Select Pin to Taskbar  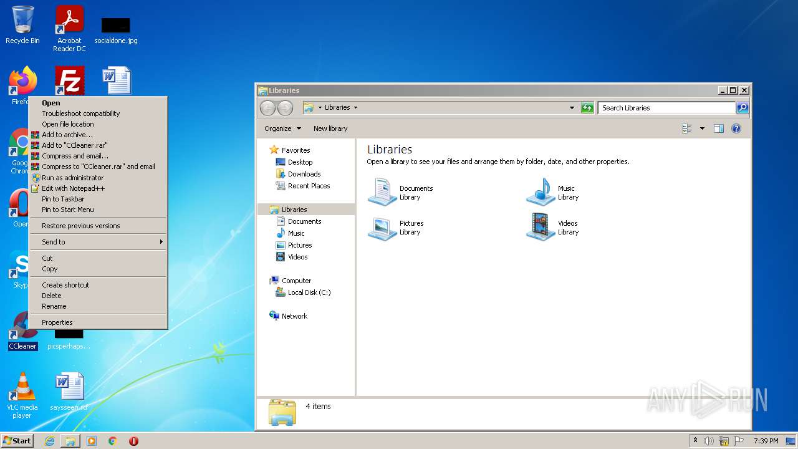click(99, 199)
